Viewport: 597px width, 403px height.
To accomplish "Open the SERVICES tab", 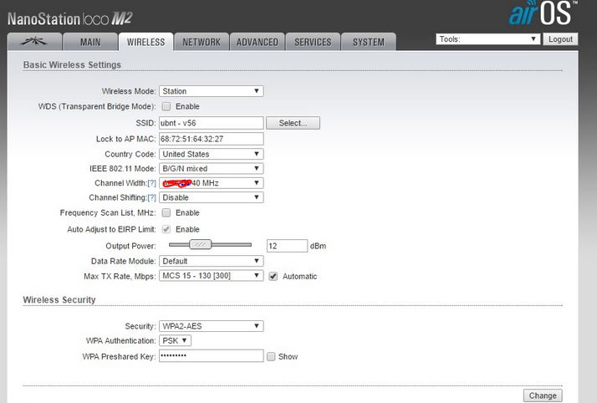I will coord(313,42).
